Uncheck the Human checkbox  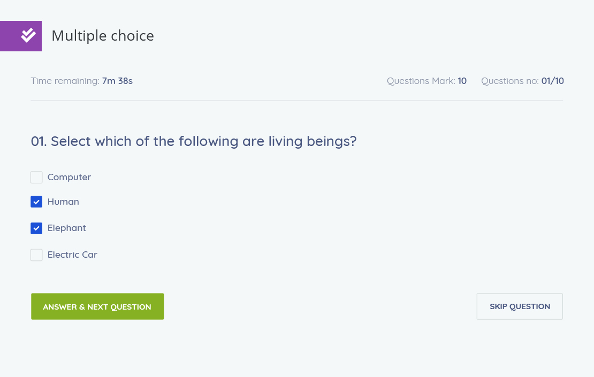pyautogui.click(x=36, y=202)
